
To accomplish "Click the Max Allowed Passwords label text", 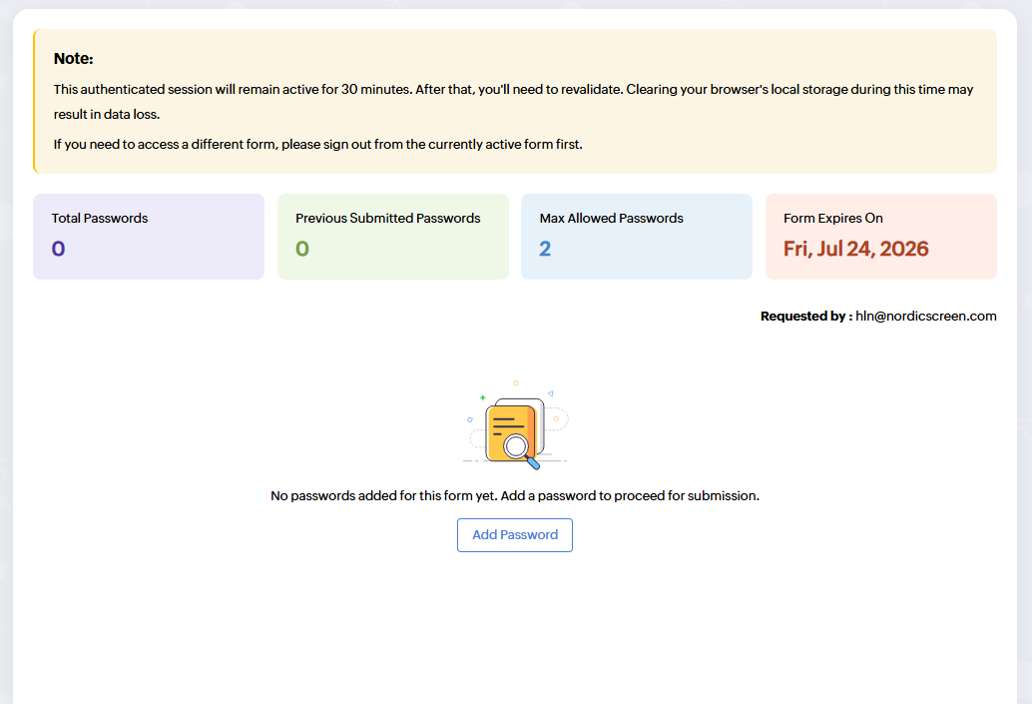I will (612, 218).
